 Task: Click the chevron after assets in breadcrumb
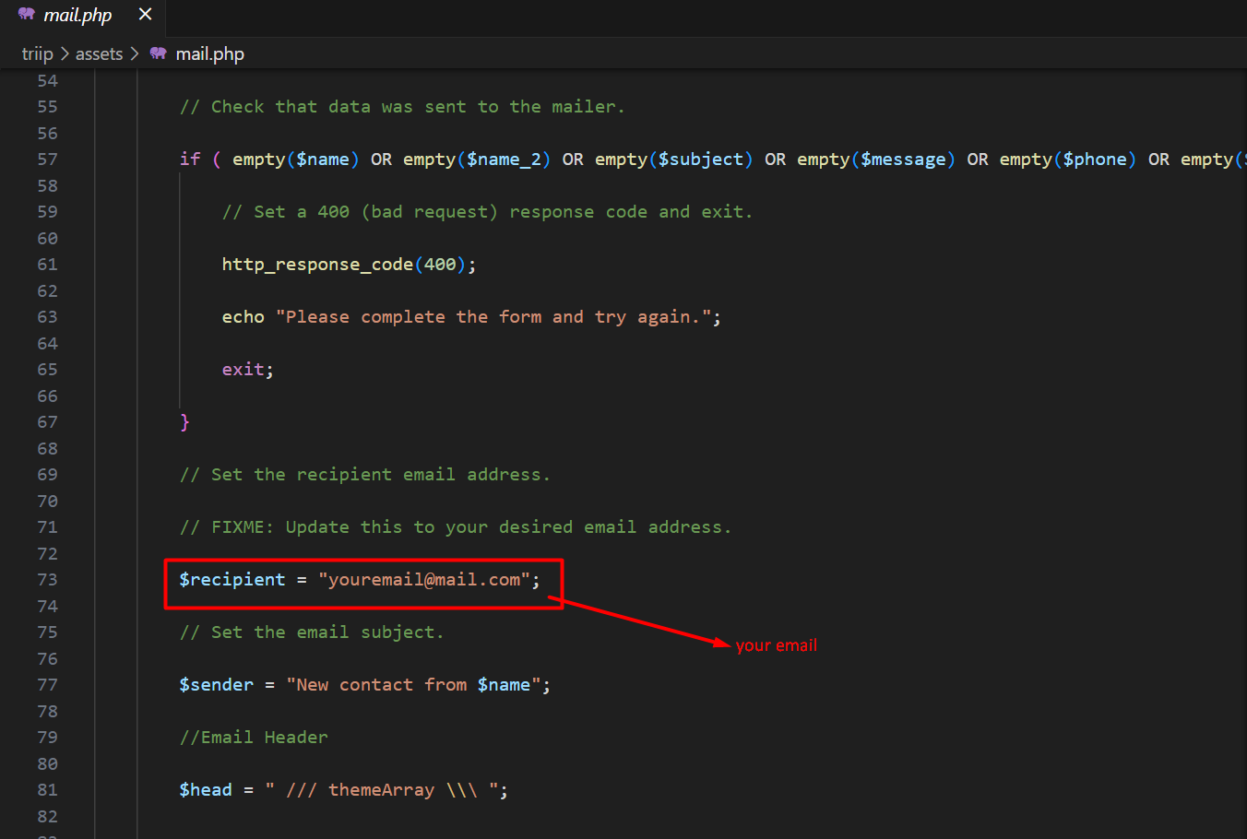135,54
